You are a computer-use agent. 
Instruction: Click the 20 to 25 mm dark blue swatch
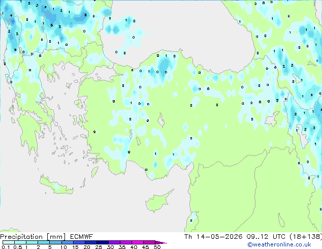click(x=90, y=242)
